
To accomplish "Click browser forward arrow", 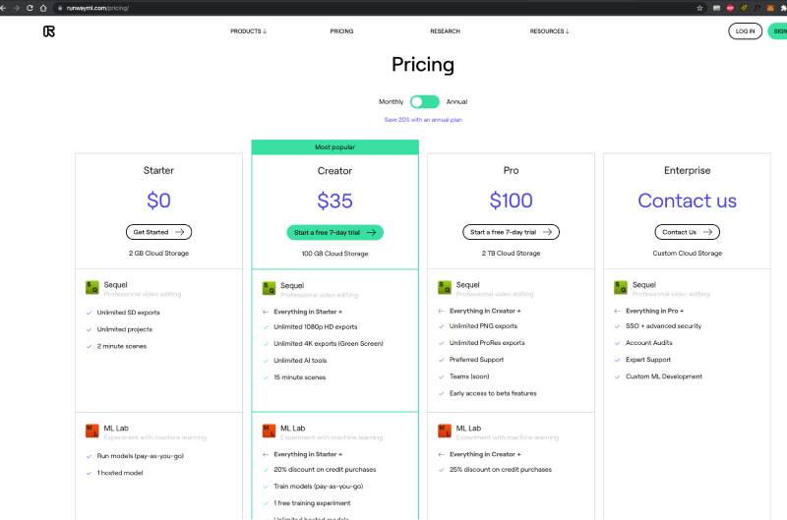I will click(16, 8).
